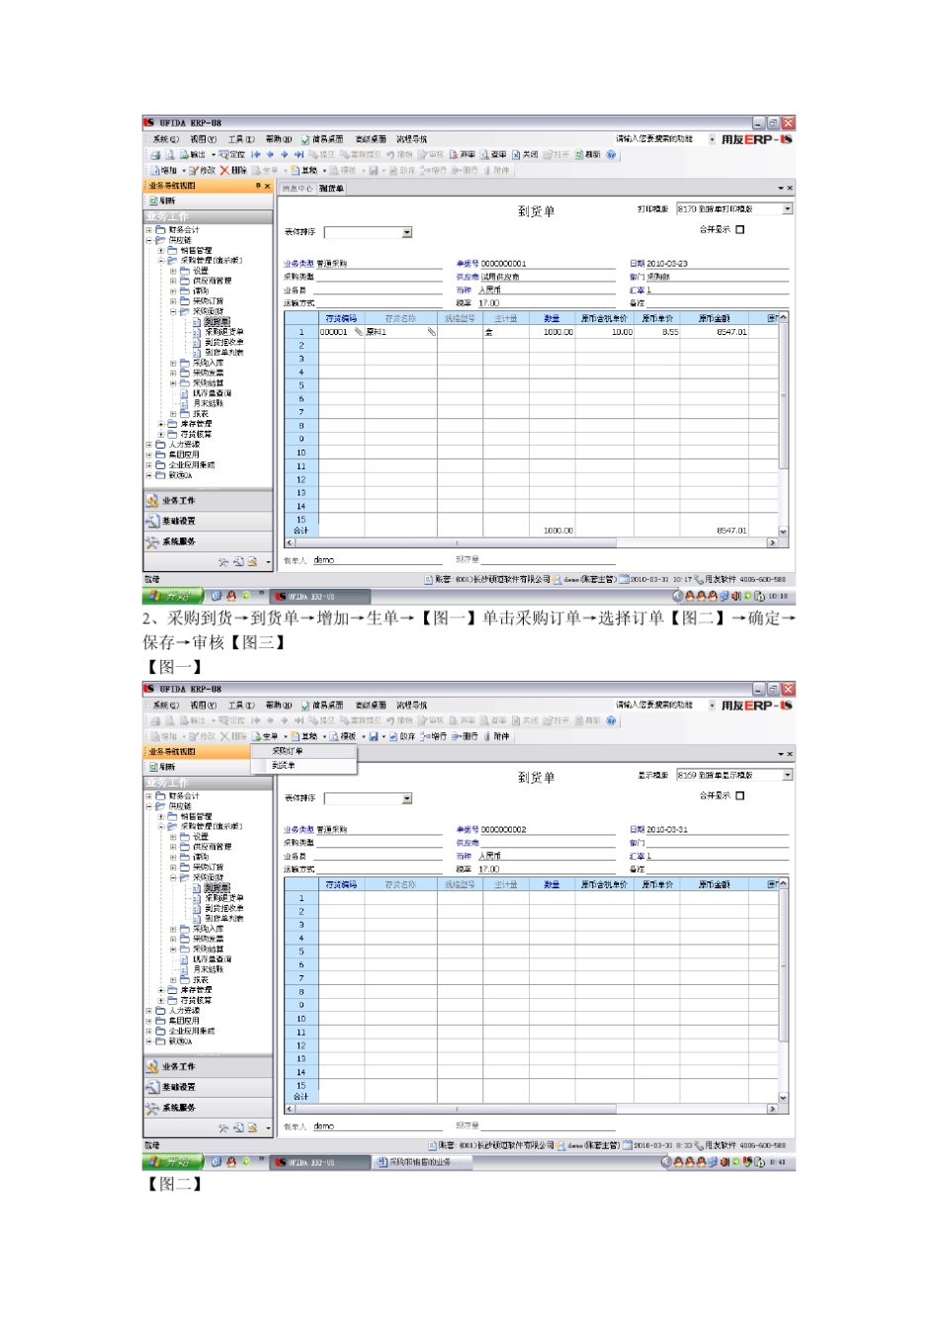The width and height of the screenshot is (939, 1328).
Task: Go to previous record in order 0000000001 window
Action: click(270, 155)
